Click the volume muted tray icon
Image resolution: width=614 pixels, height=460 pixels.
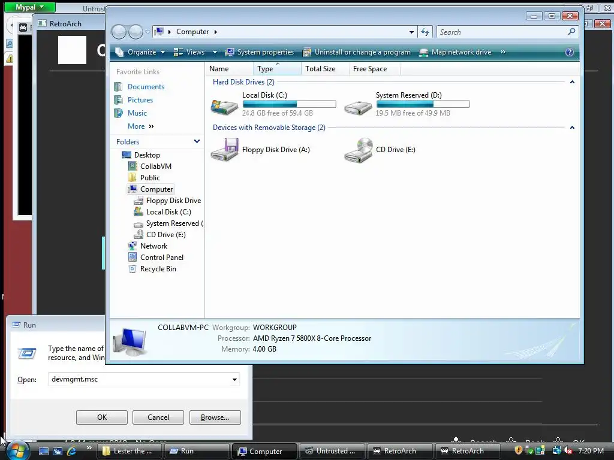568,450
